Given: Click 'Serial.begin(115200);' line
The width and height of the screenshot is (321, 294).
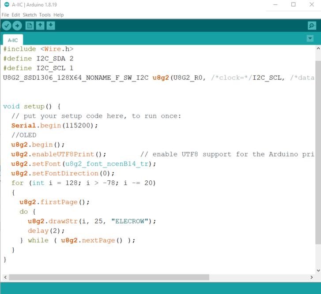Looking at the screenshot, I should tap(55, 126).
